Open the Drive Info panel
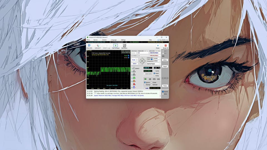267x150 pixels. pyautogui.click(x=89, y=46)
